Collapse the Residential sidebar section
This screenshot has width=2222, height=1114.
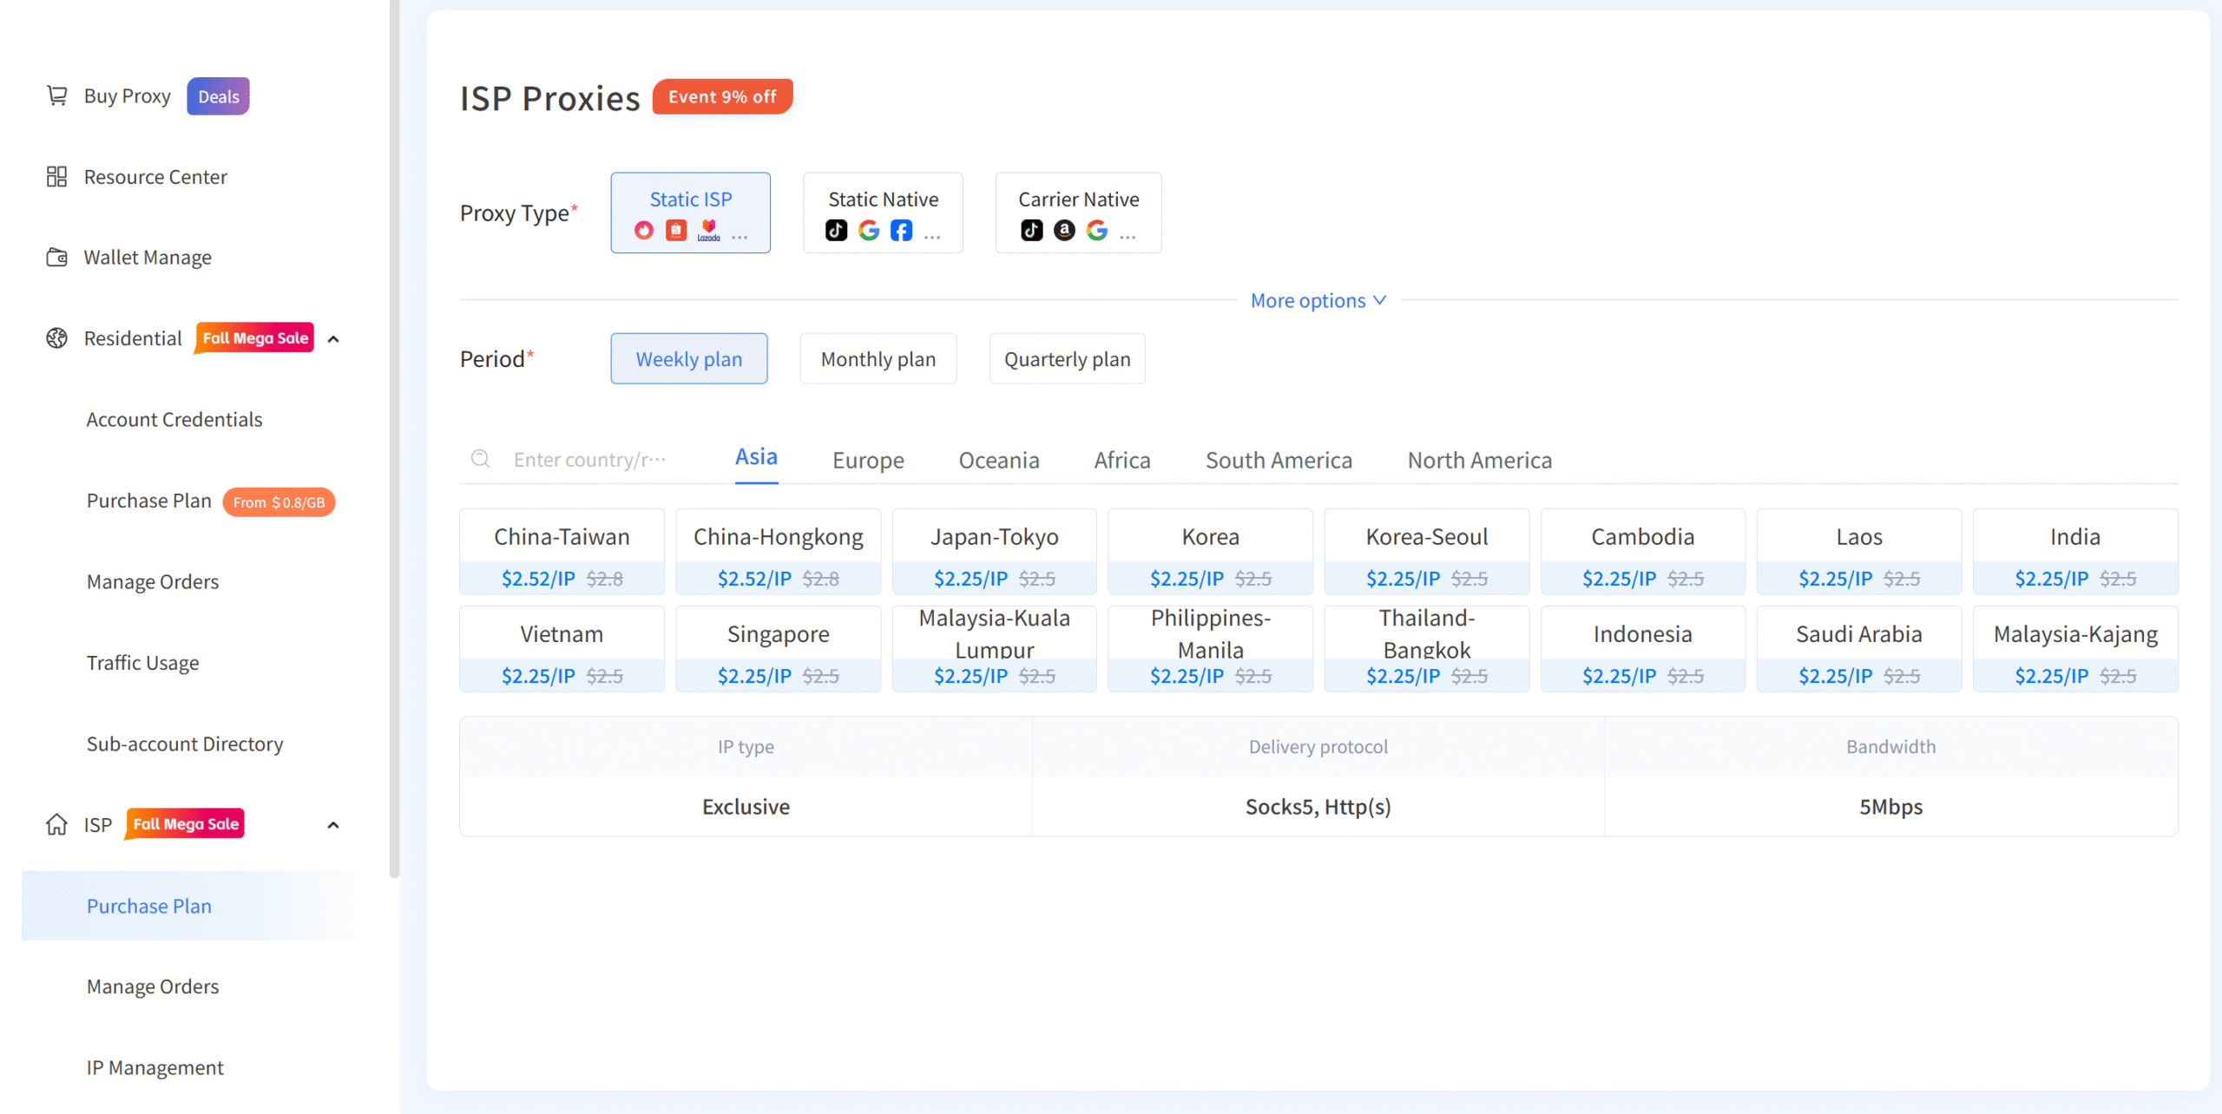click(x=333, y=339)
